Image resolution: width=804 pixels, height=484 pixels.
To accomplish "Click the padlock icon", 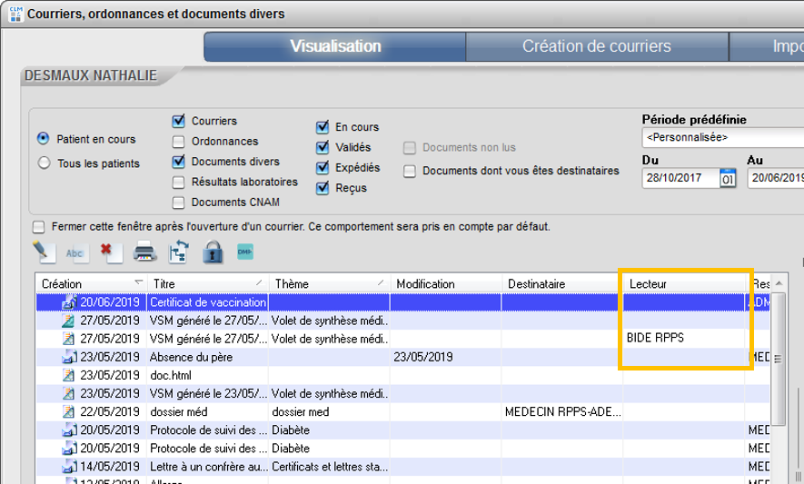I will 213,252.
